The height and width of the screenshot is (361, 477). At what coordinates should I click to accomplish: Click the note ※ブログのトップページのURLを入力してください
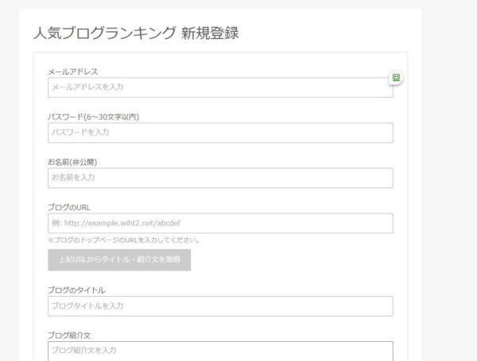tap(124, 240)
